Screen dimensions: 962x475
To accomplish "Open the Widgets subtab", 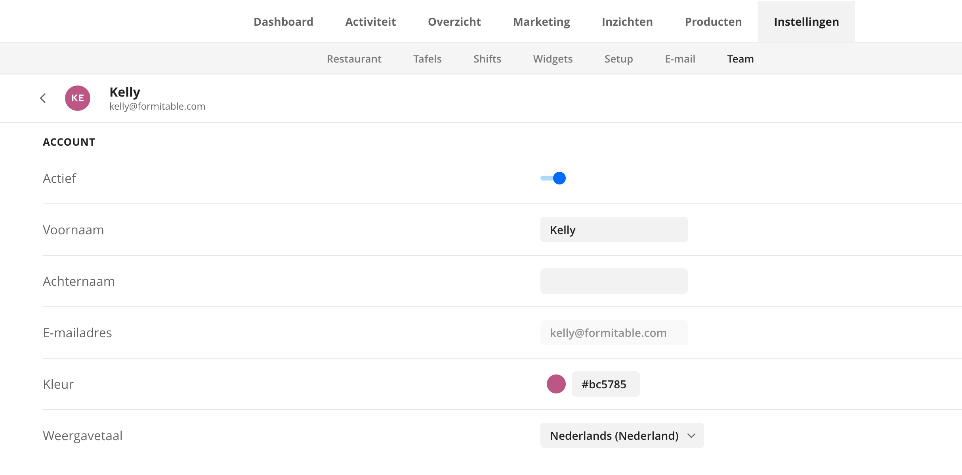I will [x=553, y=59].
